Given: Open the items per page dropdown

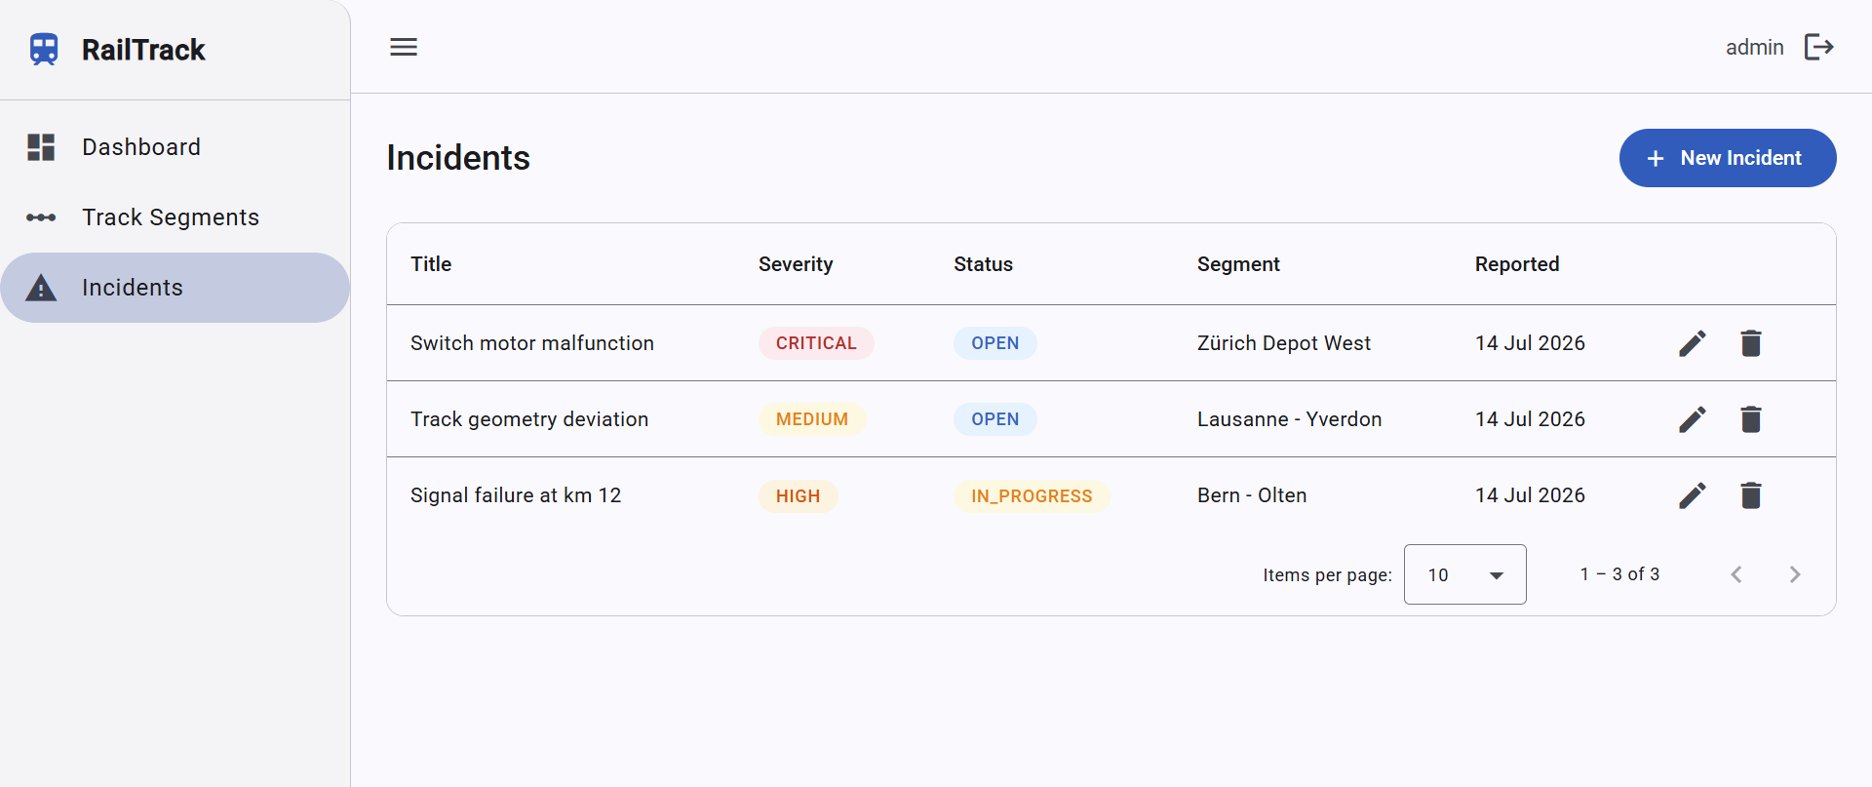Looking at the screenshot, I should (x=1465, y=574).
